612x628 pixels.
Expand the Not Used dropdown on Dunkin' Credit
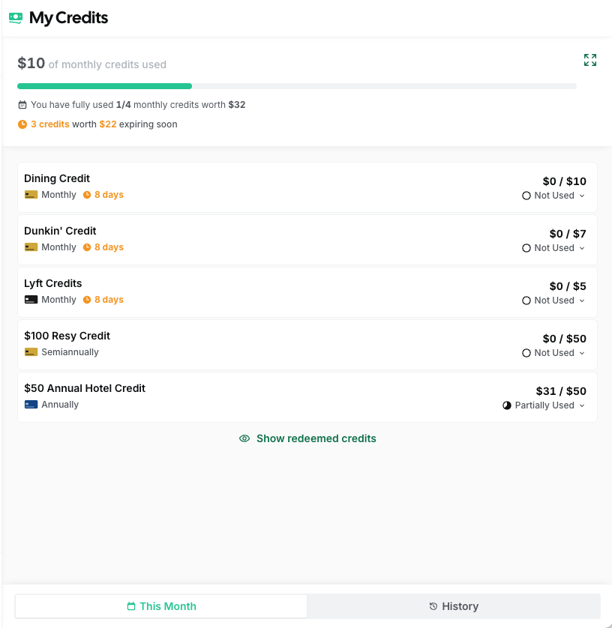coord(580,247)
